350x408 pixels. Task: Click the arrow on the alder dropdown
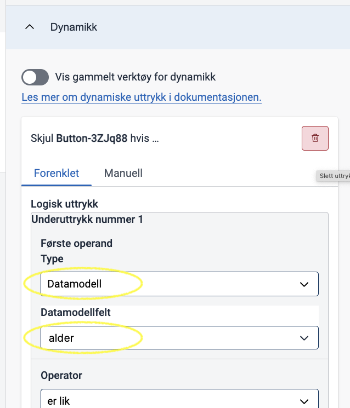point(304,338)
